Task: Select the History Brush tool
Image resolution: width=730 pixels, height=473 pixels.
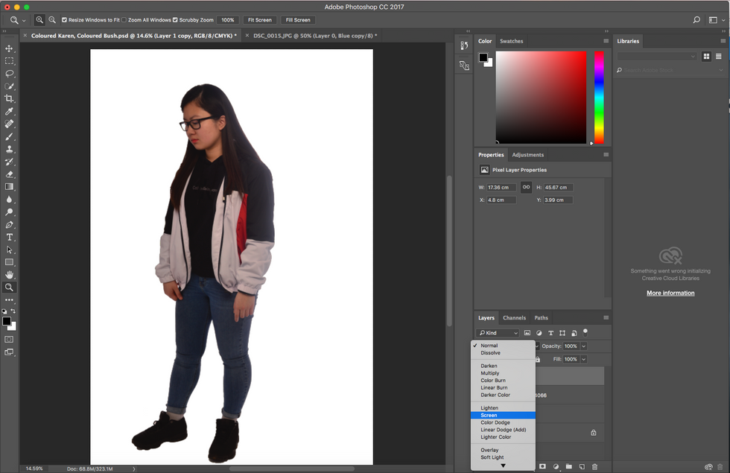Action: coord(9,162)
